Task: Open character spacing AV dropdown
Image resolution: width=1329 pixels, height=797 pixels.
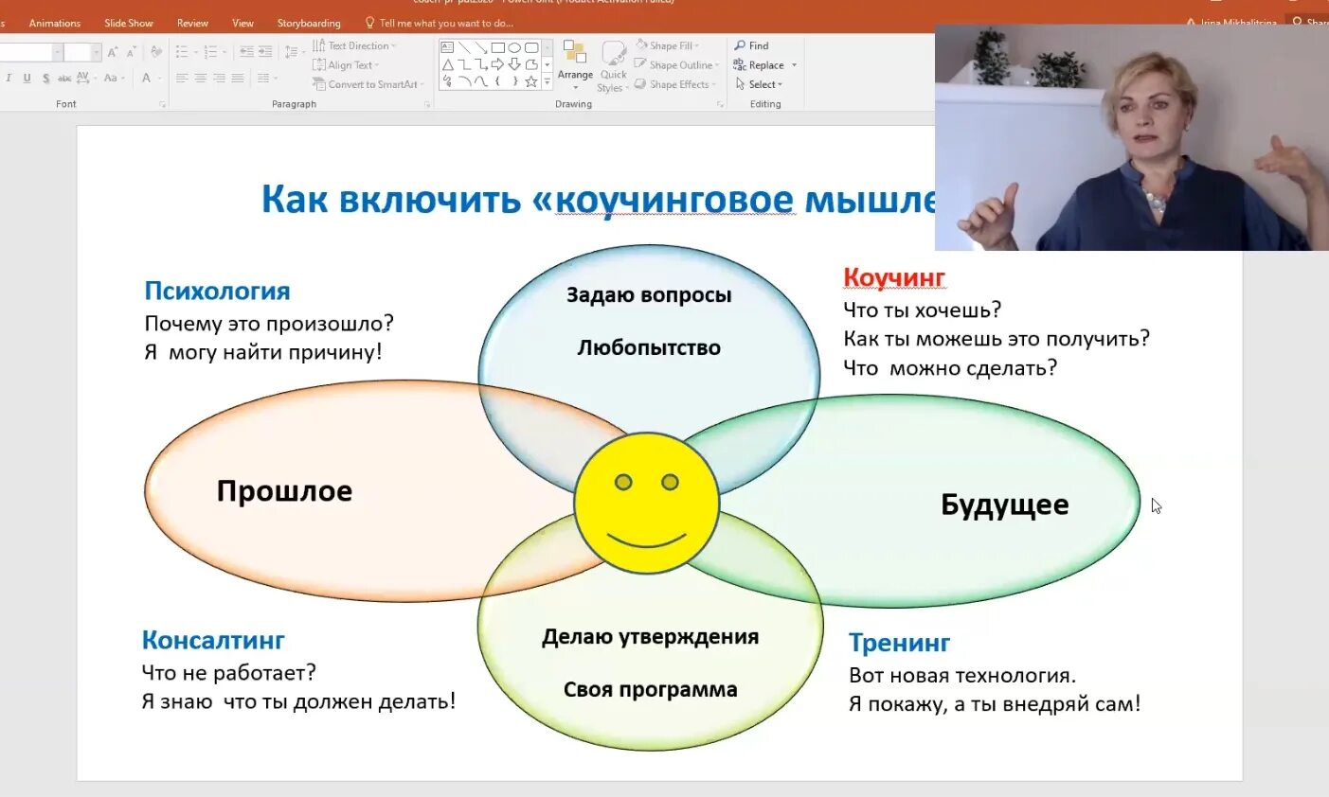Action: click(85, 78)
